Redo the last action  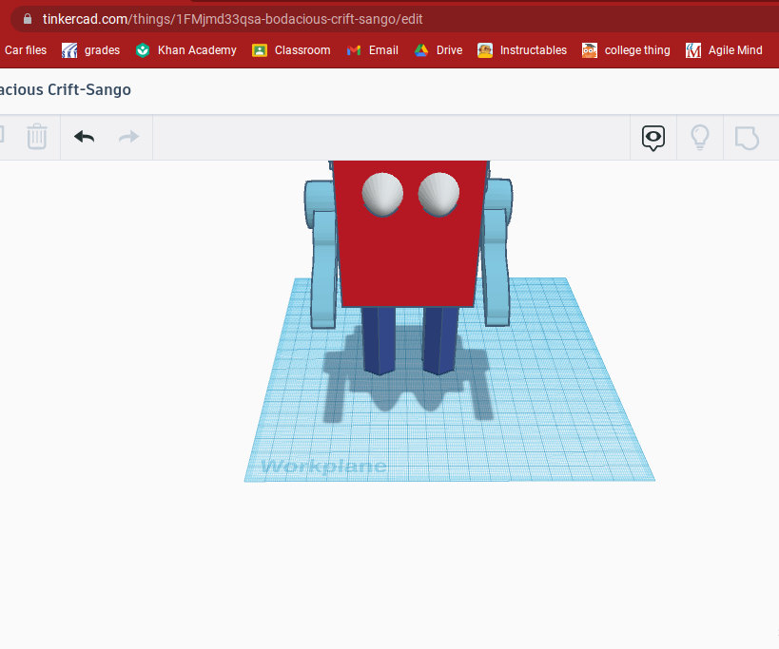tap(128, 137)
